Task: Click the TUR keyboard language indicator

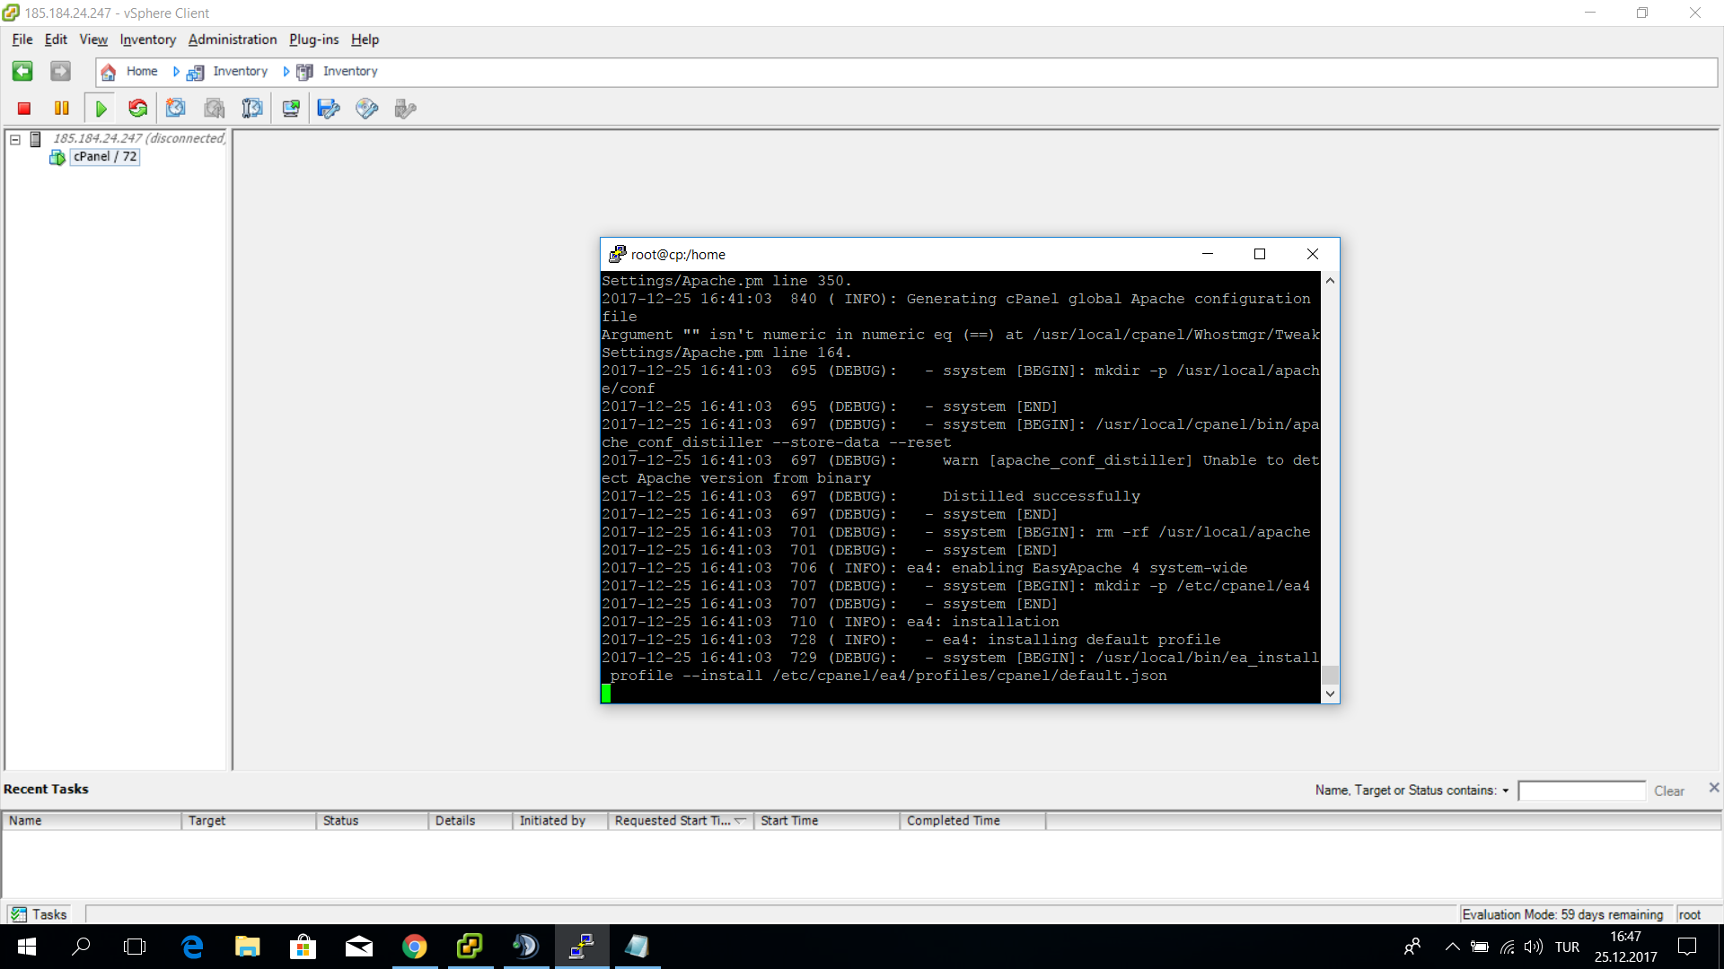Action: tap(1567, 947)
